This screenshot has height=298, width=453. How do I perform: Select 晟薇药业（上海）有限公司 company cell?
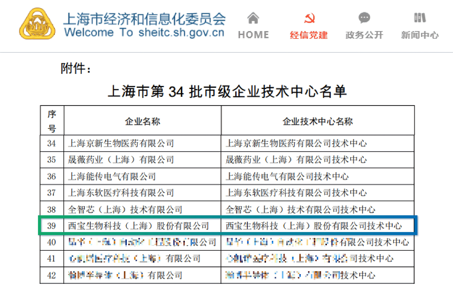point(121,160)
